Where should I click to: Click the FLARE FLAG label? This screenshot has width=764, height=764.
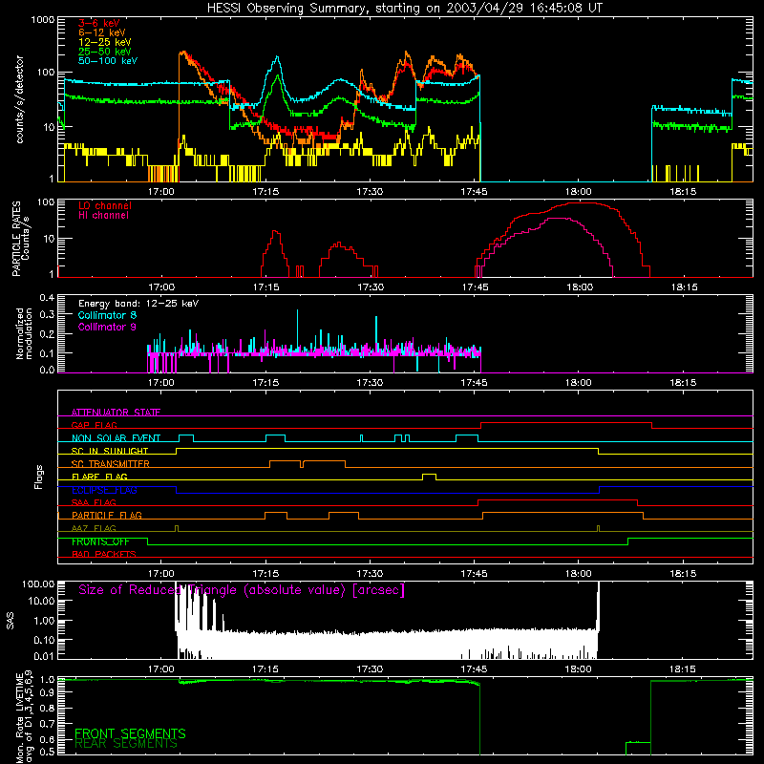(x=99, y=477)
